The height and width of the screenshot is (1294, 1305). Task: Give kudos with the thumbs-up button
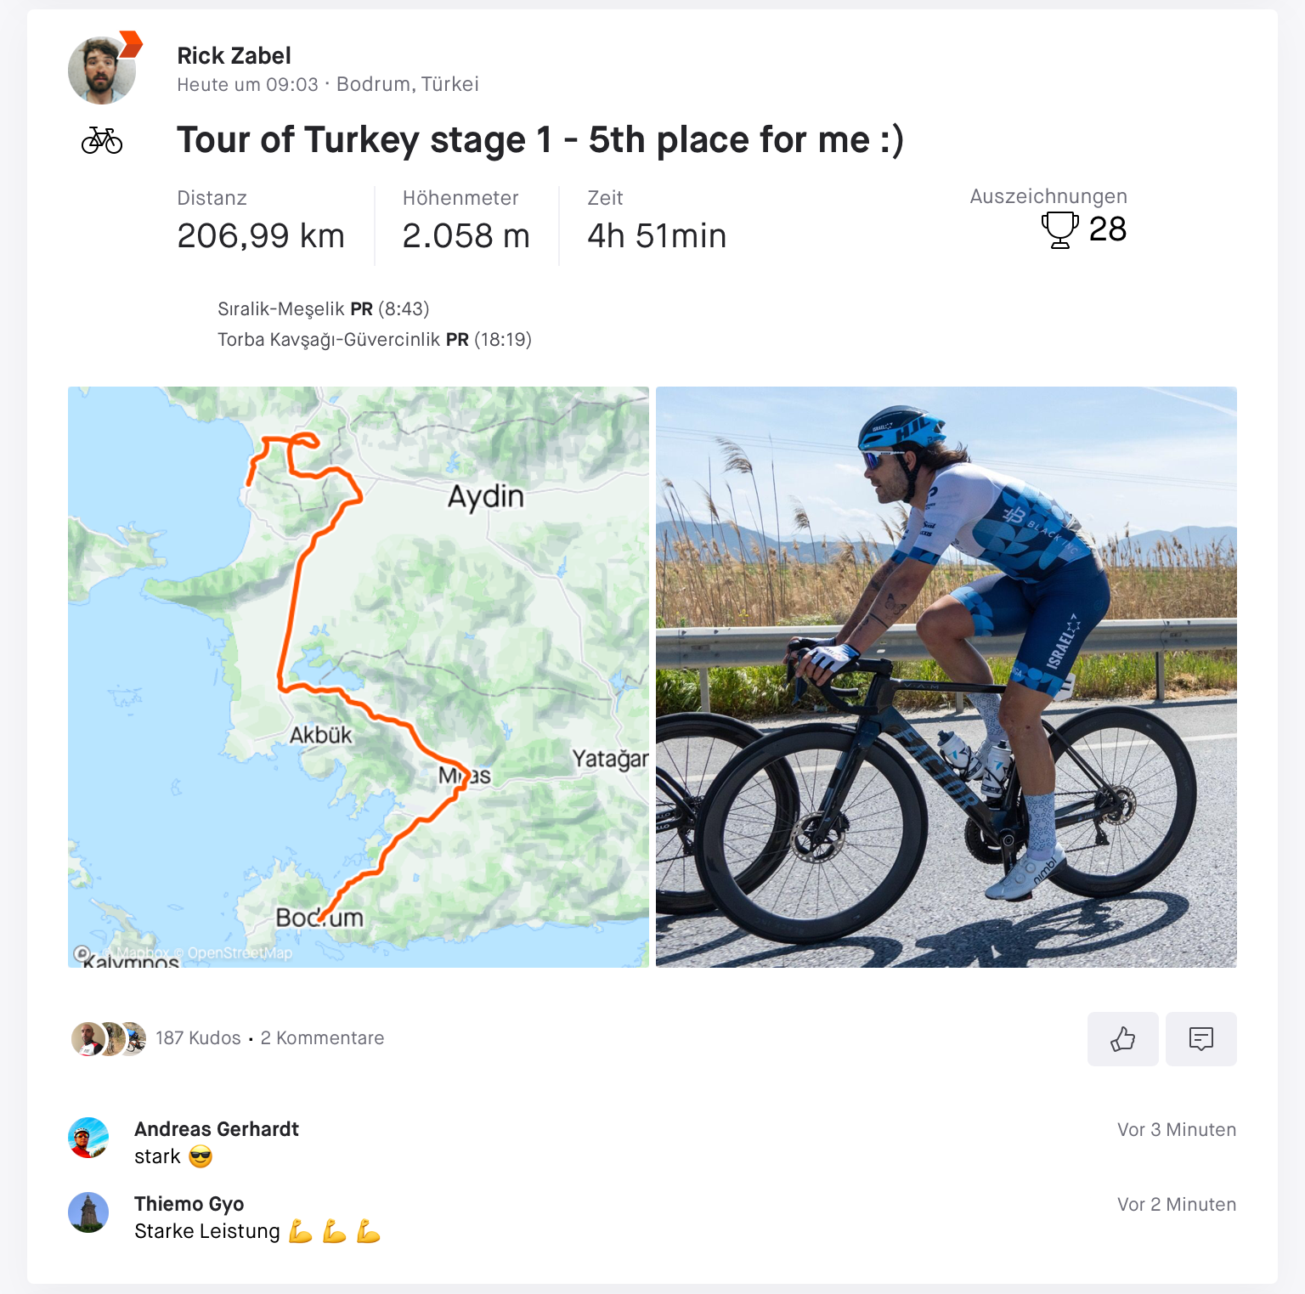[1122, 1038]
